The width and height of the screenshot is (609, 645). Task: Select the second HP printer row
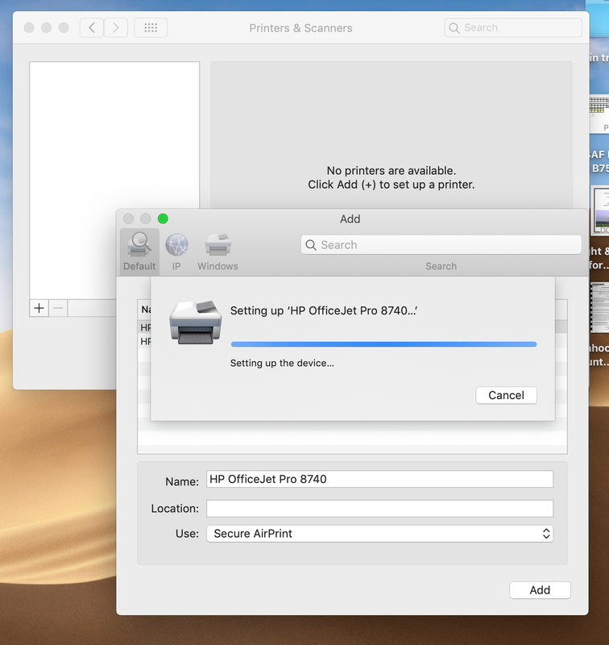[x=145, y=341]
